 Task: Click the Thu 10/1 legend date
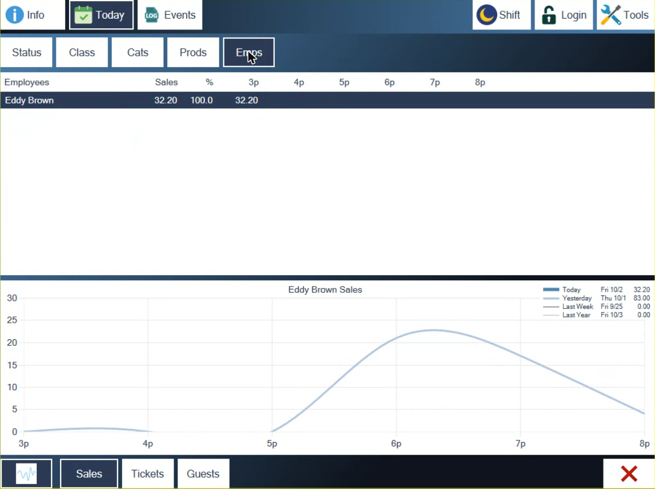click(613, 298)
